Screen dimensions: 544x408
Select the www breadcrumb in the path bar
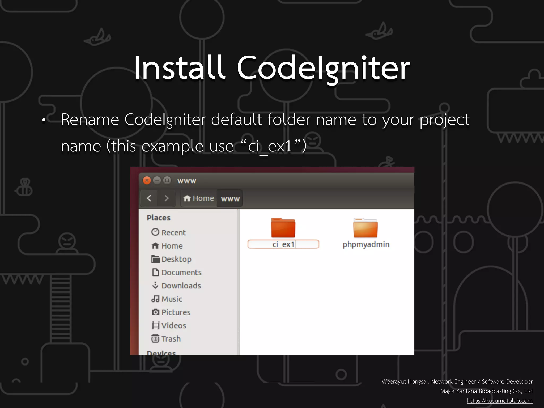pyautogui.click(x=230, y=198)
